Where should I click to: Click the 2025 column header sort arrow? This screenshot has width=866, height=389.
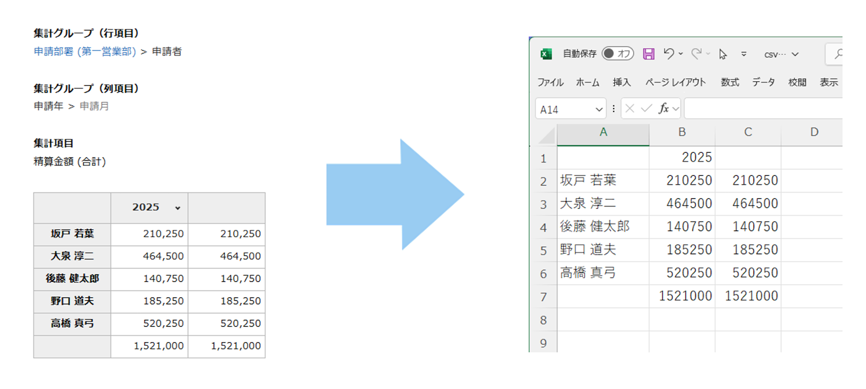click(x=177, y=208)
